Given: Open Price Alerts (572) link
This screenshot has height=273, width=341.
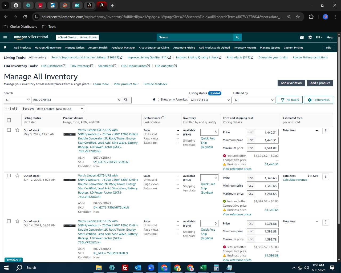Looking at the screenshot, I should click(240, 57).
